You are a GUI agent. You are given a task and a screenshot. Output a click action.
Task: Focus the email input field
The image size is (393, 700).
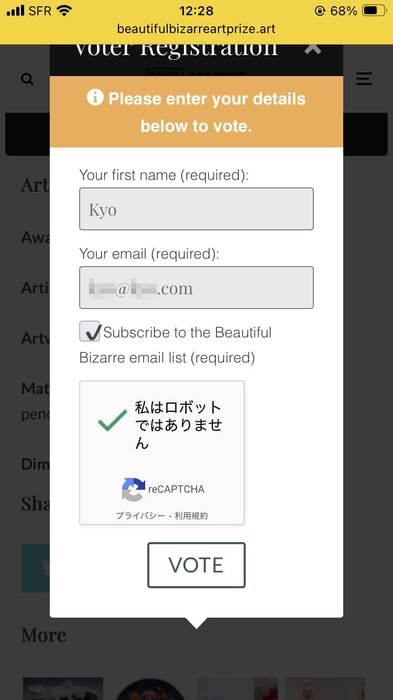coord(196,288)
